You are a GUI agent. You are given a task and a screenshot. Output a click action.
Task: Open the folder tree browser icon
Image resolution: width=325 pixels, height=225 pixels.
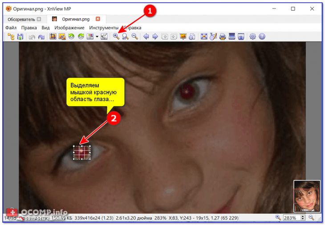click(11, 37)
